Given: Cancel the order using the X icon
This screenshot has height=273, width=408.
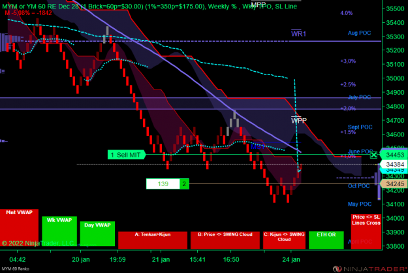Looking at the screenshot, I should coord(373,155).
